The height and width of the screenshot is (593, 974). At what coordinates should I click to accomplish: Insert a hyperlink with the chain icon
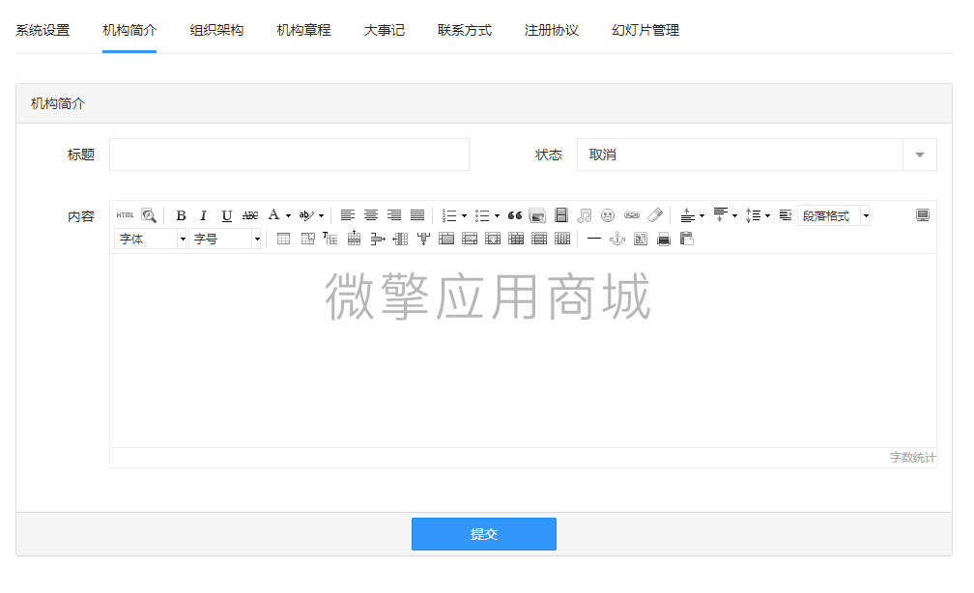click(632, 215)
